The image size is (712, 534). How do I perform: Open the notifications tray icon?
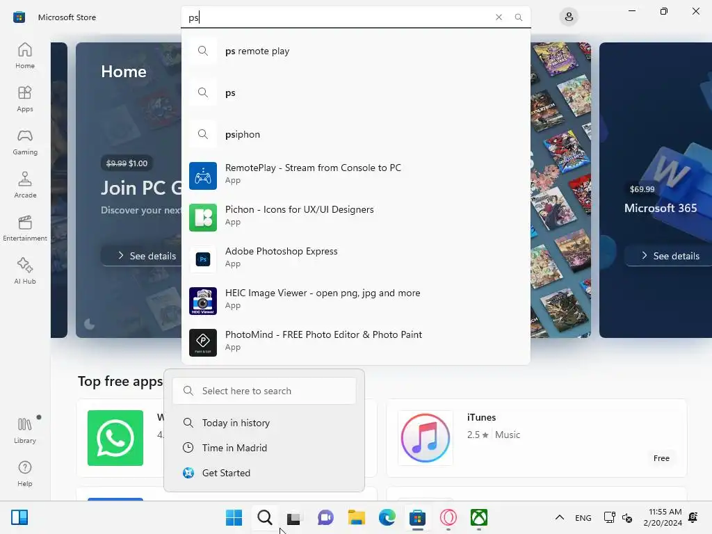click(x=693, y=517)
